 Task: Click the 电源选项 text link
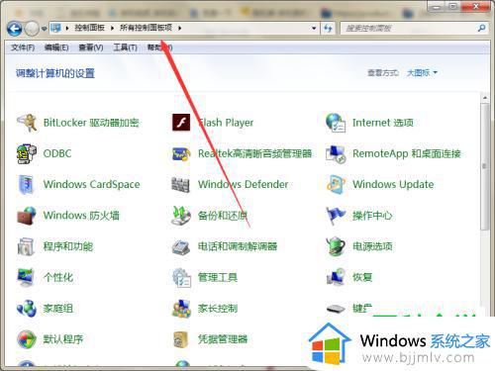(372, 246)
